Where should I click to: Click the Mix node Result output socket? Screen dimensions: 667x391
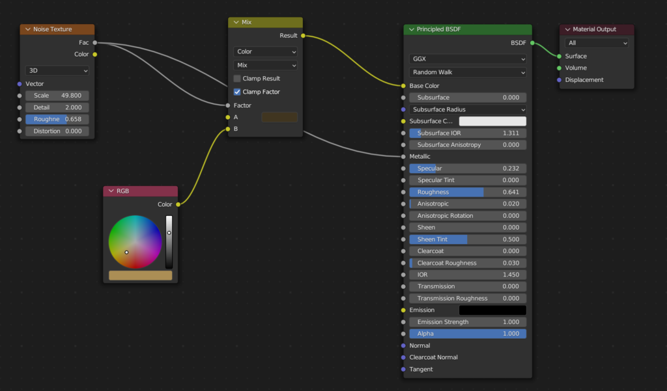coord(303,36)
